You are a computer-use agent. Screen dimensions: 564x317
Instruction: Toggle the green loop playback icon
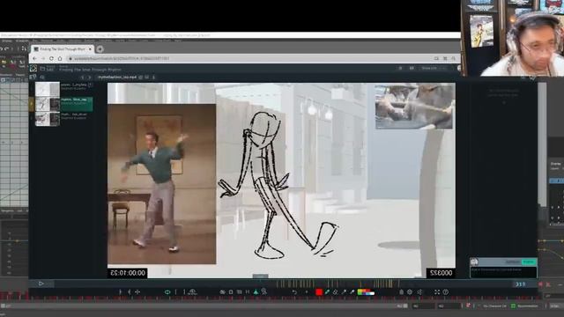[167, 292]
